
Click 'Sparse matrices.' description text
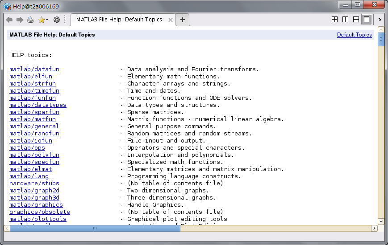click(x=156, y=112)
